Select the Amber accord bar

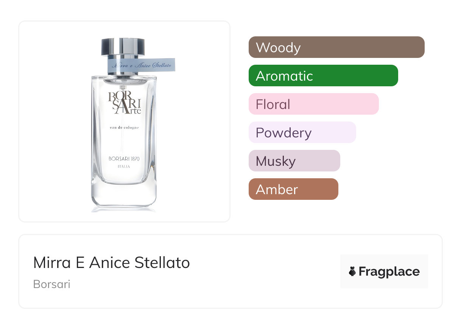[x=293, y=189]
